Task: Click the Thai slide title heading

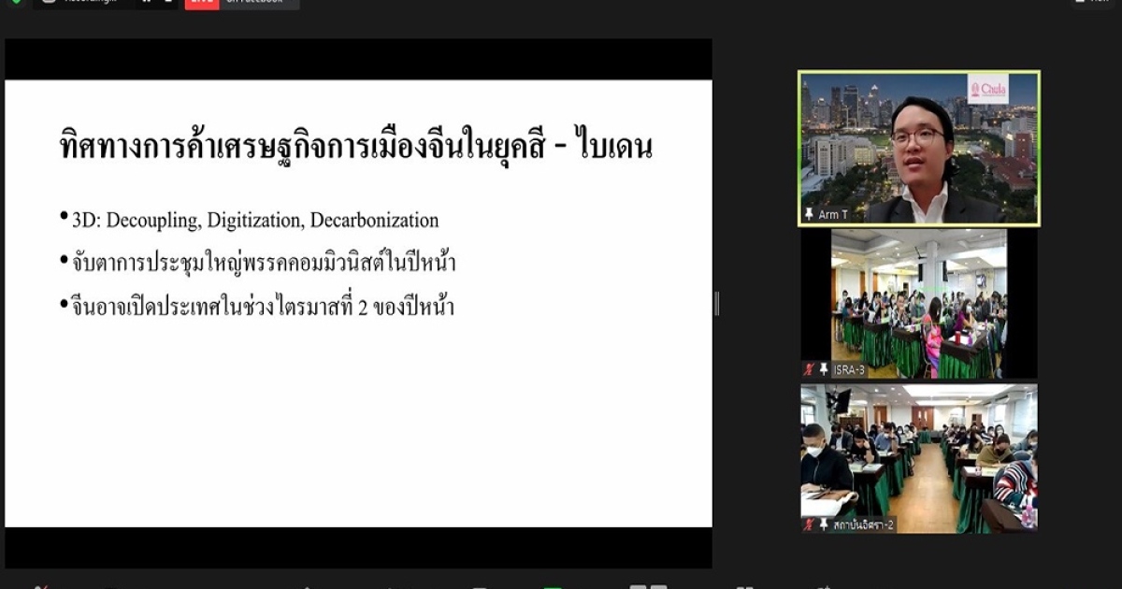Action: [356, 148]
